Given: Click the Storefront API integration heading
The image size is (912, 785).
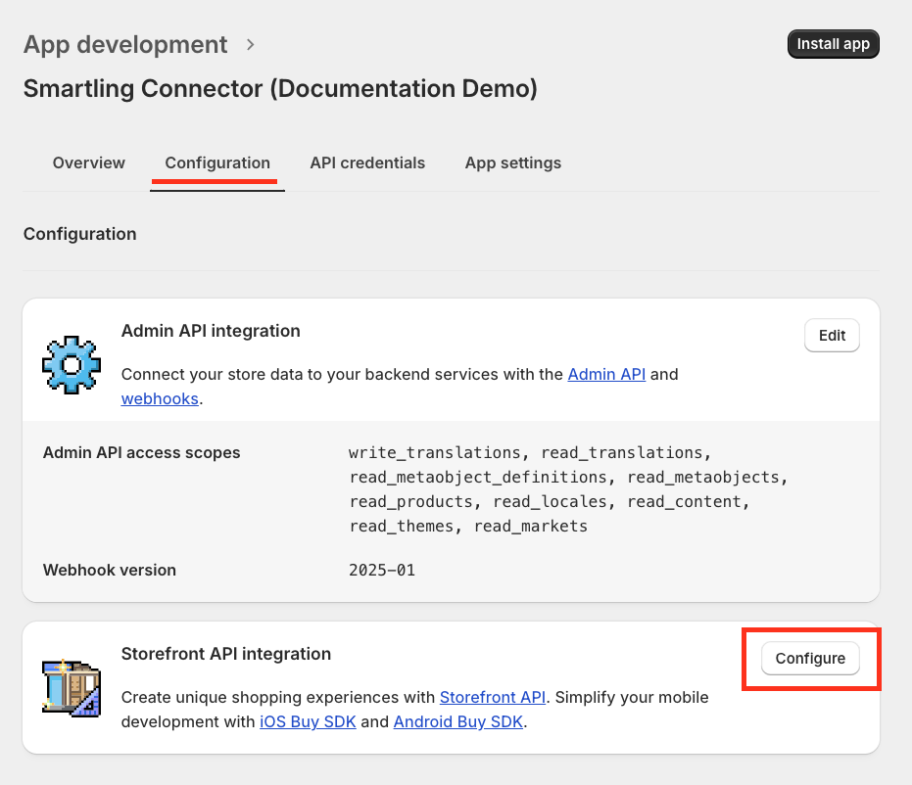Looking at the screenshot, I should point(225,654).
